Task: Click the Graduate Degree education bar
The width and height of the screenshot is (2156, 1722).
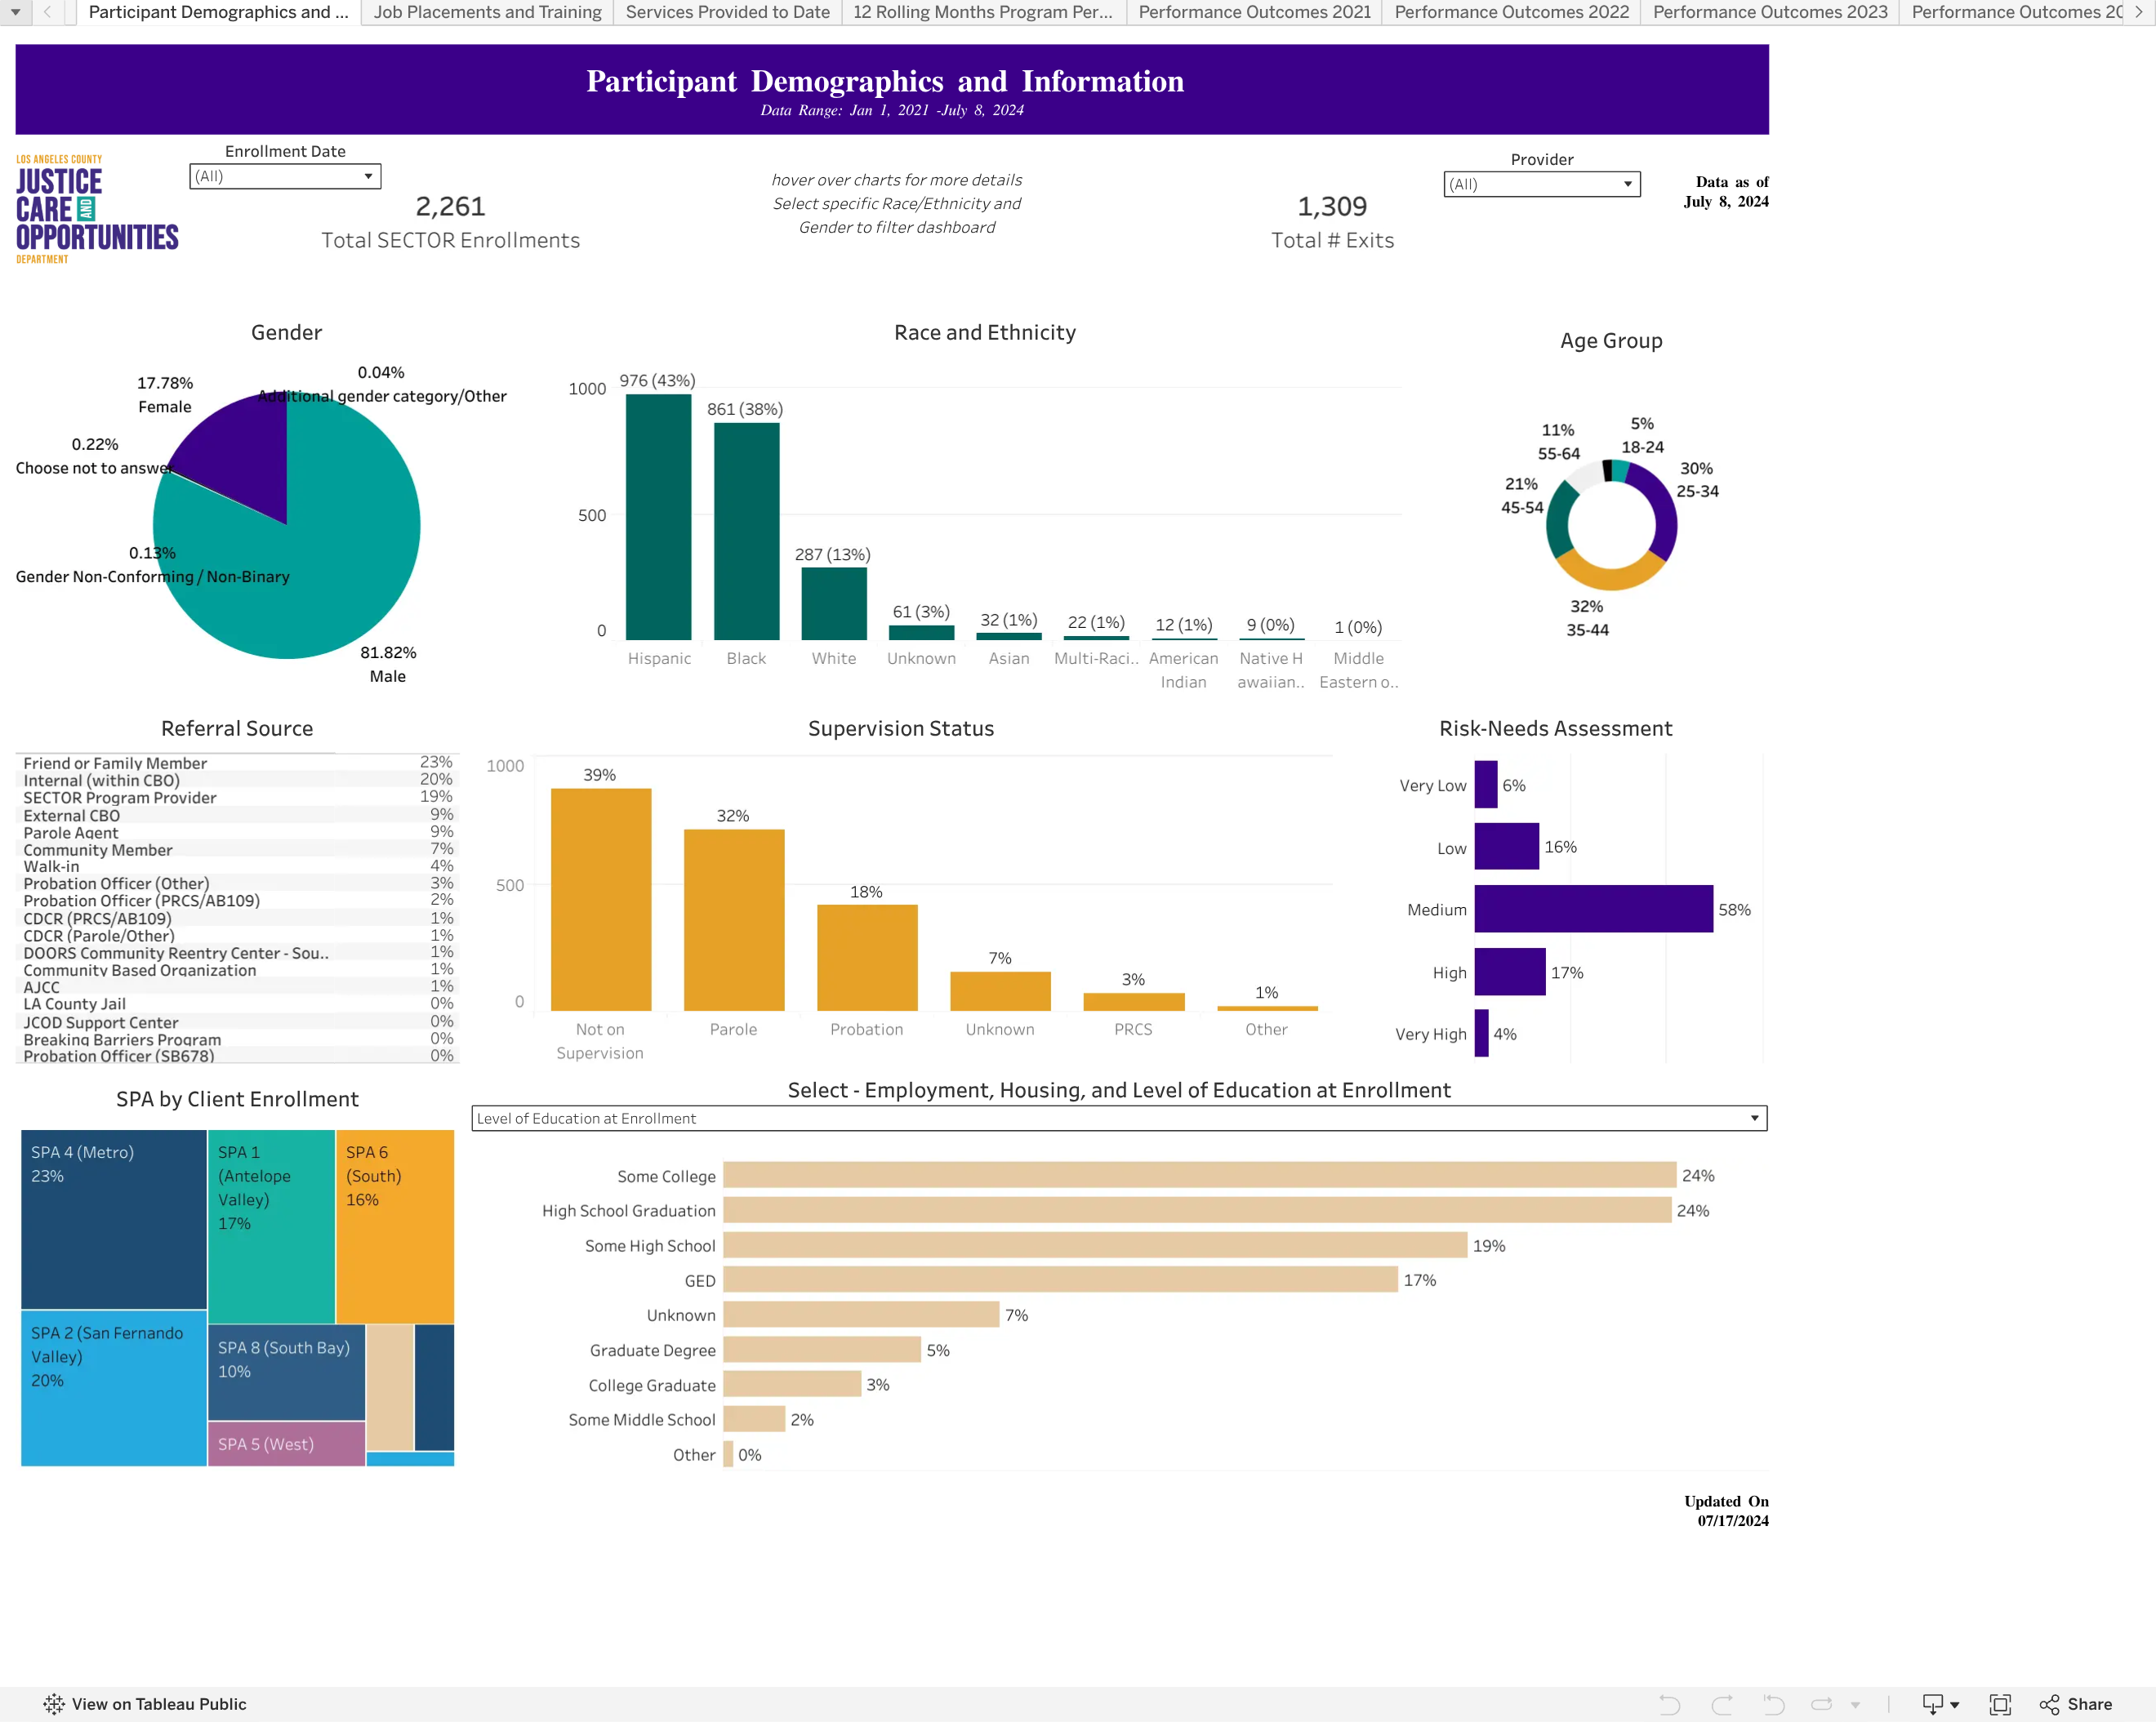Action: pyautogui.click(x=822, y=1350)
